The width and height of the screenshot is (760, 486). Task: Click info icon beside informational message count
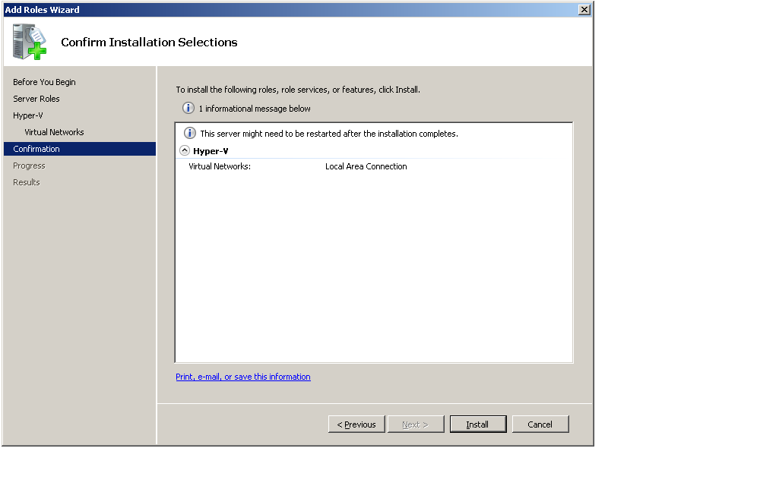(188, 108)
